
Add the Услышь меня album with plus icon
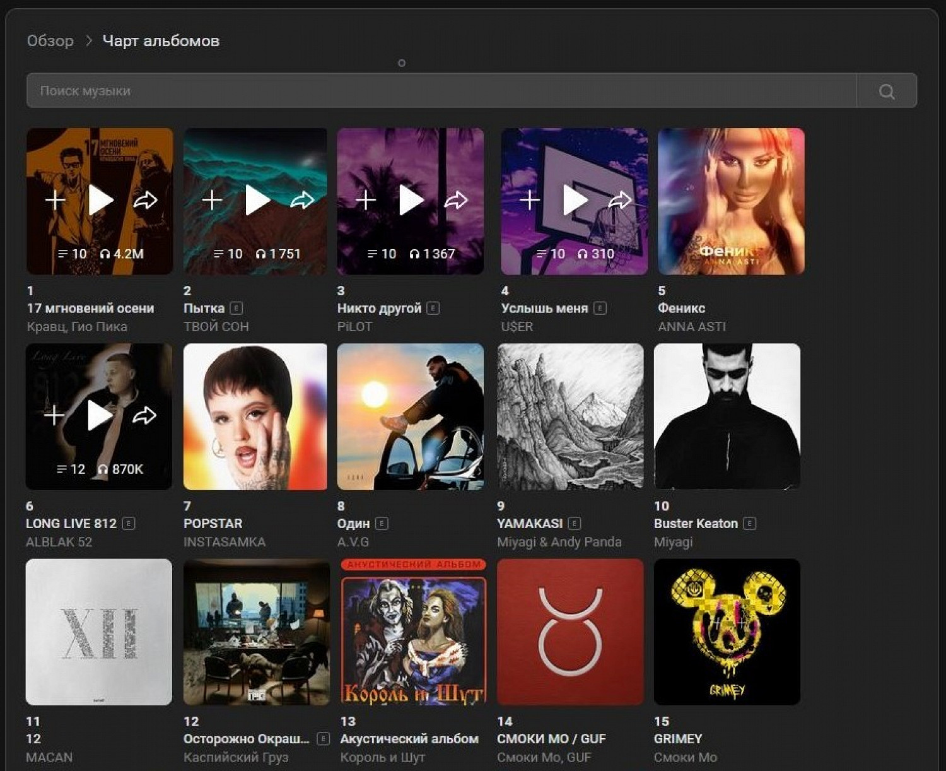(x=529, y=201)
